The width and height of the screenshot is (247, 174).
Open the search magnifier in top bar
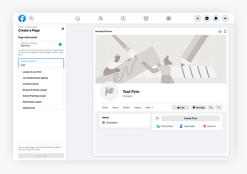[x=31, y=18]
